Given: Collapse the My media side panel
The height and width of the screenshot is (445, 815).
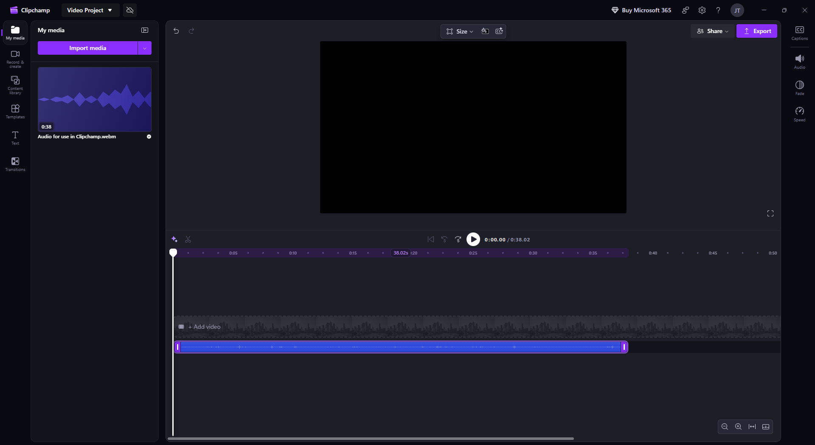Looking at the screenshot, I should pyautogui.click(x=145, y=30).
